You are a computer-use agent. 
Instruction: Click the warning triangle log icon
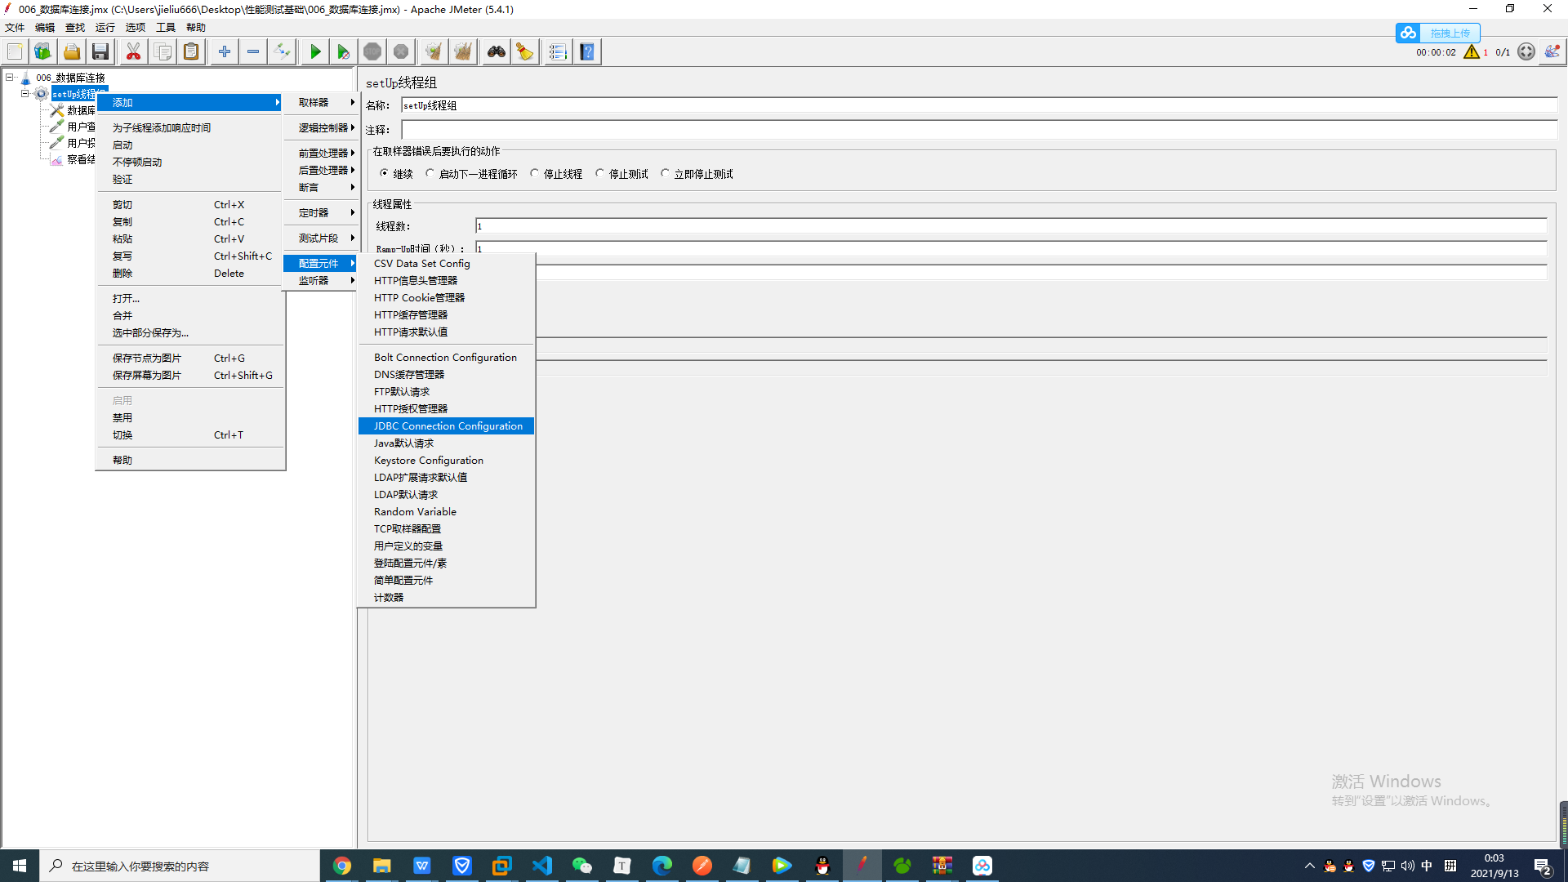coord(1472,52)
